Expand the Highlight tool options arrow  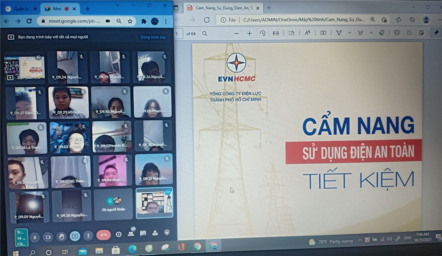pos(371,33)
